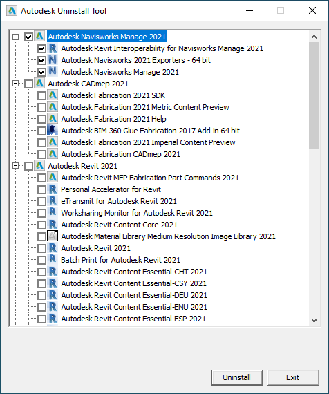
Task: Click the icon of Fabrication 2021 Metric Content Preview
Action: click(x=53, y=107)
